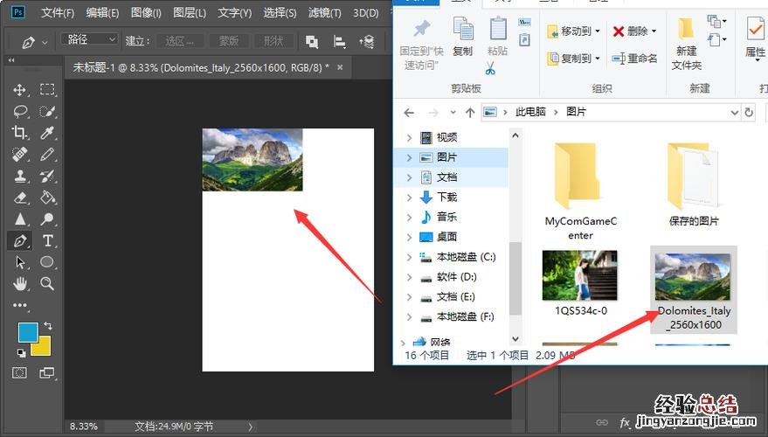The image size is (768, 437).
Task: Select the Hand tool
Action: click(x=19, y=284)
